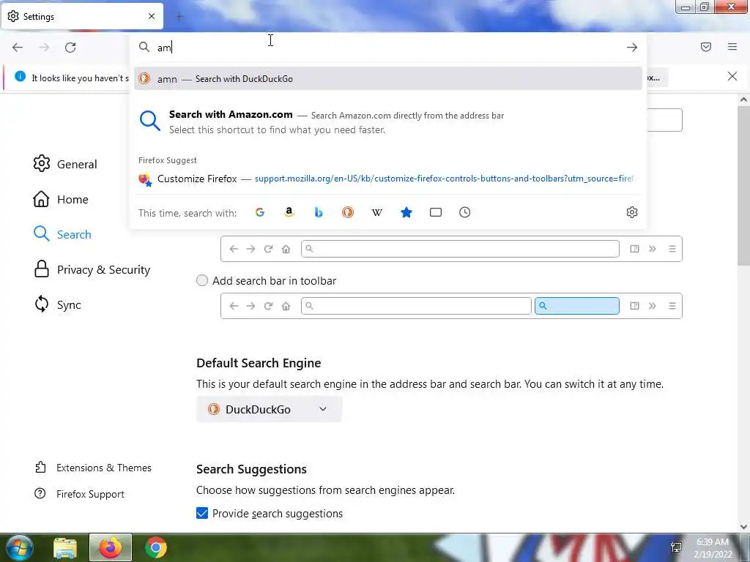This screenshot has width=750, height=562.
Task: Click the Default Search Engine heading
Action: pyautogui.click(x=259, y=363)
